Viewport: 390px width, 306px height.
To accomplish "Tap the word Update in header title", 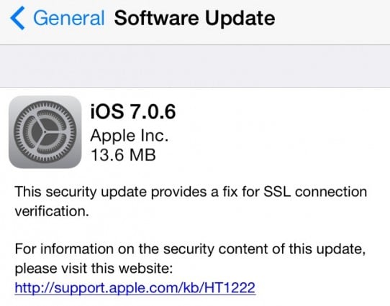I will (x=240, y=19).
